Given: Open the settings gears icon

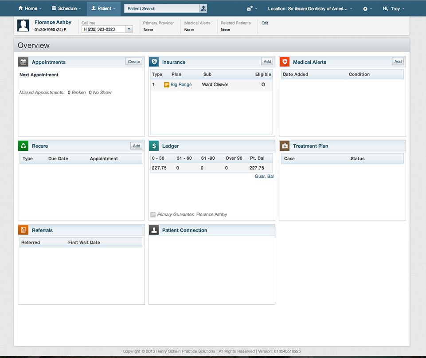Looking at the screenshot, I should tap(250, 9).
